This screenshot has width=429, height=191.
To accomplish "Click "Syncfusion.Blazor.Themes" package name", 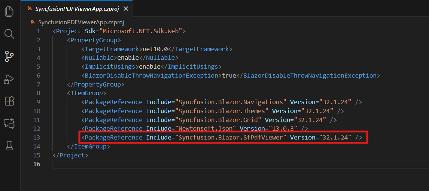I will (222, 111).
